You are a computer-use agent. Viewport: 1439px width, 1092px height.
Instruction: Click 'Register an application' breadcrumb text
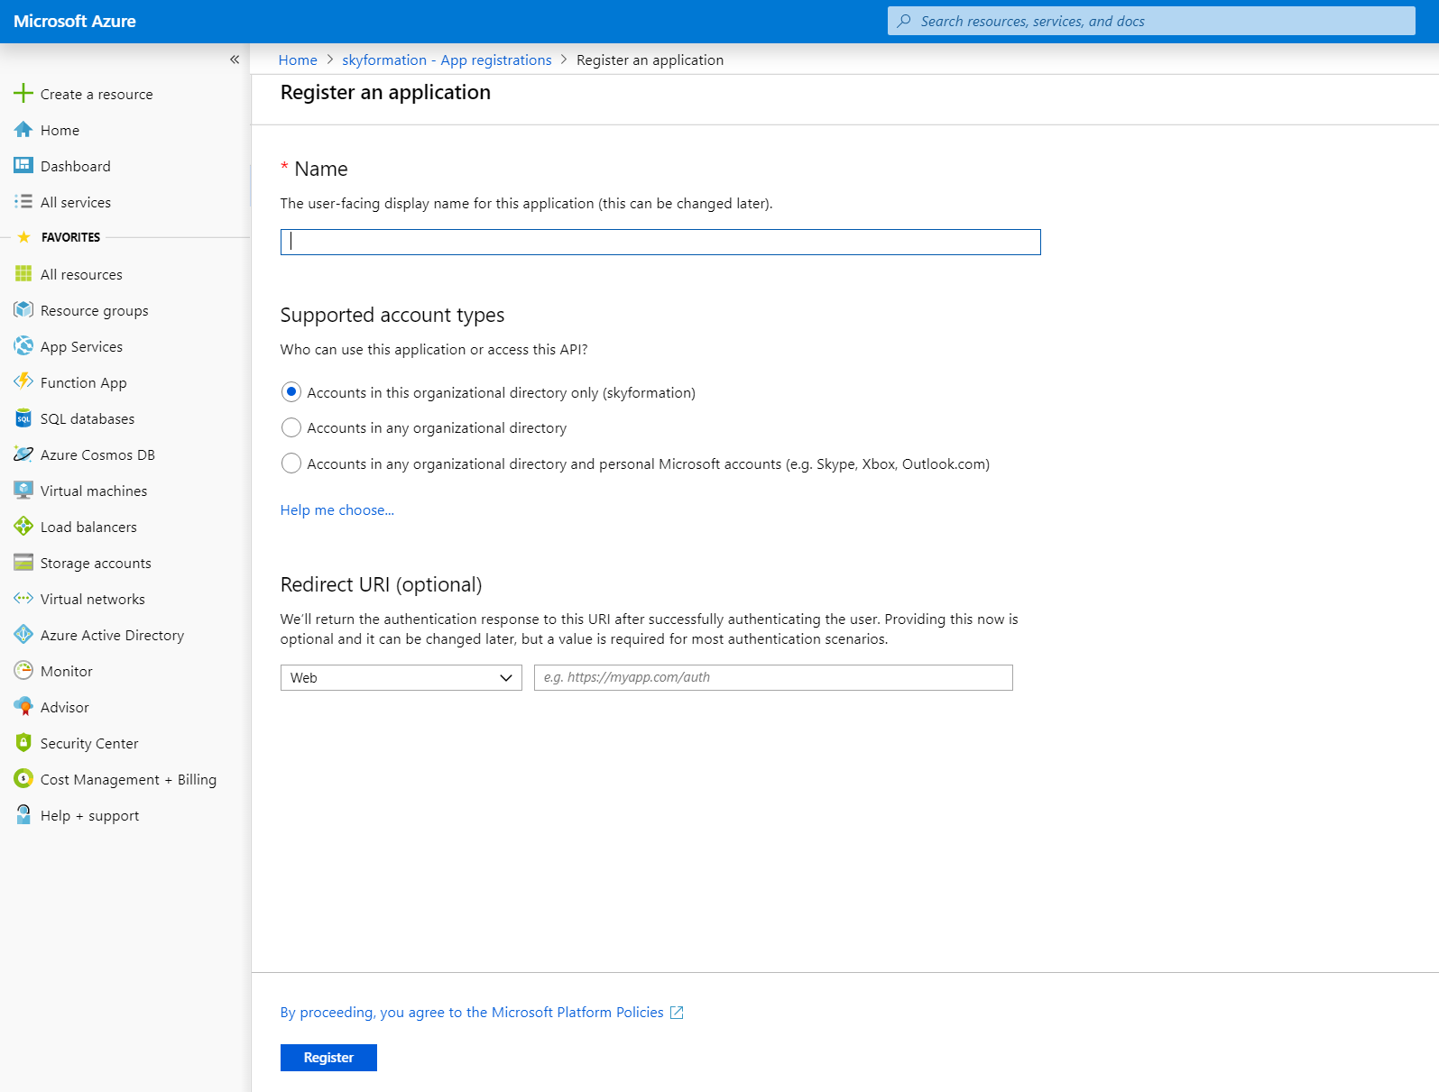click(x=650, y=60)
